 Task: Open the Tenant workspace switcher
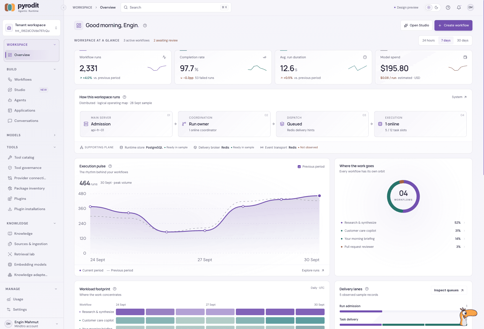click(x=31, y=28)
